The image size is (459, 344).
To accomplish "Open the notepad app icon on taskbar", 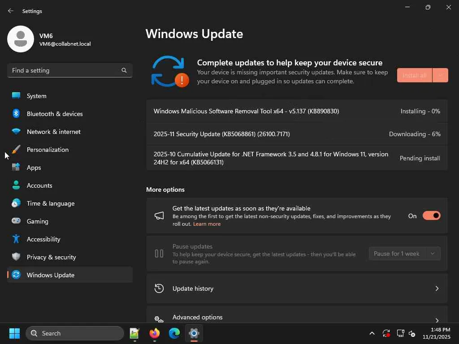I will click(x=134, y=333).
